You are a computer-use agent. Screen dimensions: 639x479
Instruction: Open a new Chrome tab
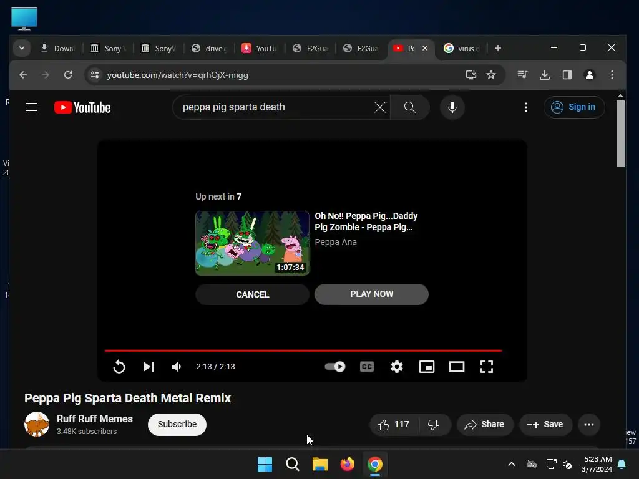pyautogui.click(x=497, y=48)
